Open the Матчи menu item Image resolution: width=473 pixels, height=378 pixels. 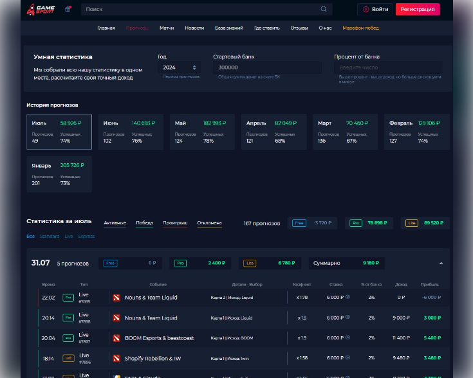click(x=167, y=28)
